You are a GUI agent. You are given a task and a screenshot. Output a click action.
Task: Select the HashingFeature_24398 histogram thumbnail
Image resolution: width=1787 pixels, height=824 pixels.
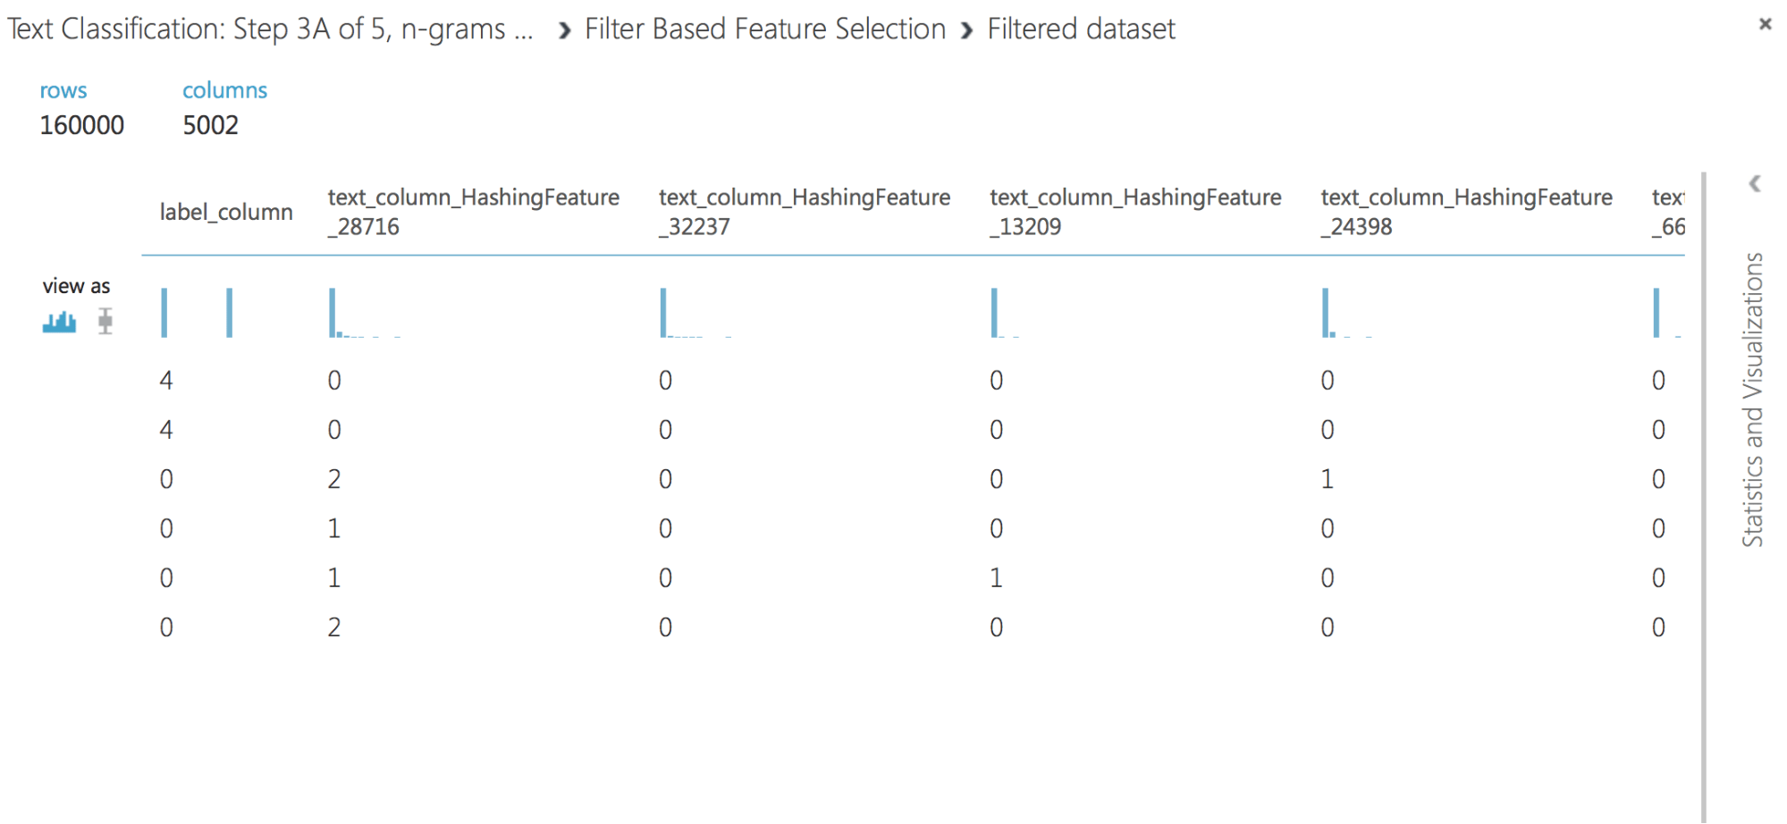1347,313
